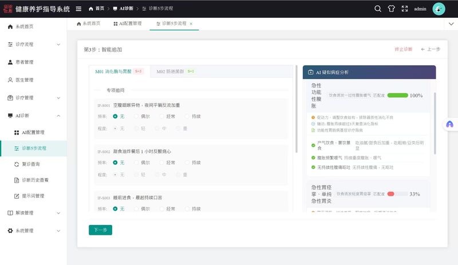
Task: Click the 33% match progress bar
Action: 397,194
